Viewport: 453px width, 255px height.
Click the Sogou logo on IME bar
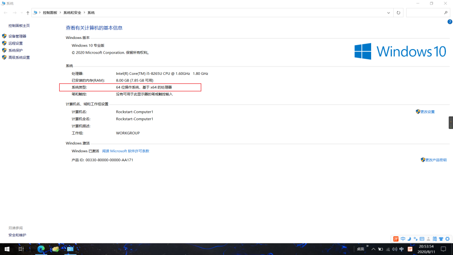click(396, 239)
